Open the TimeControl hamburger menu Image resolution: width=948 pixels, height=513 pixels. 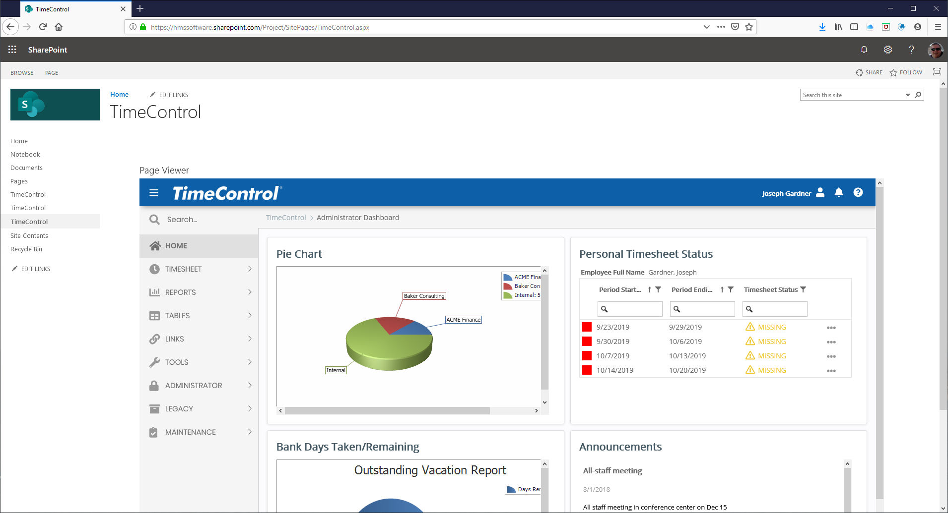tap(154, 193)
